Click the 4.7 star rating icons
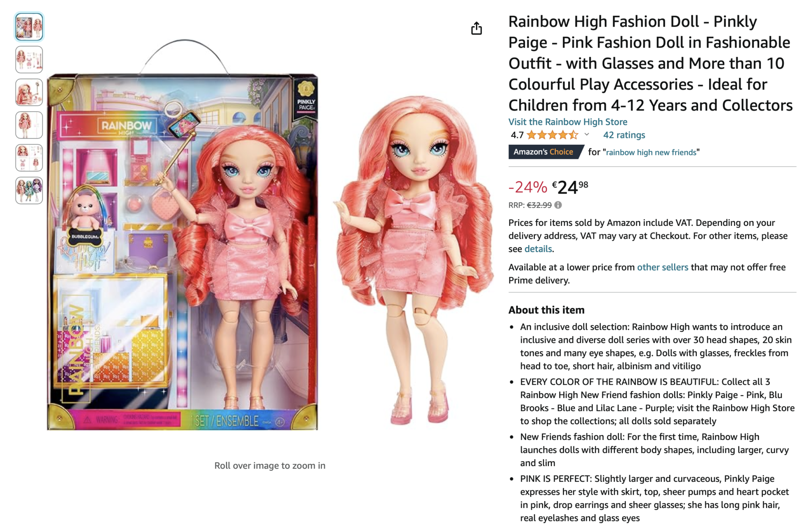 point(553,135)
